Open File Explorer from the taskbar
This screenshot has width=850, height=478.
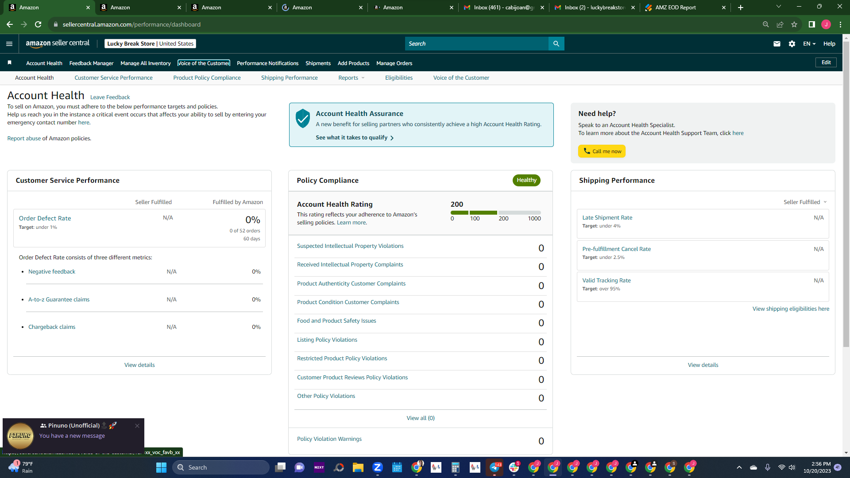358,467
